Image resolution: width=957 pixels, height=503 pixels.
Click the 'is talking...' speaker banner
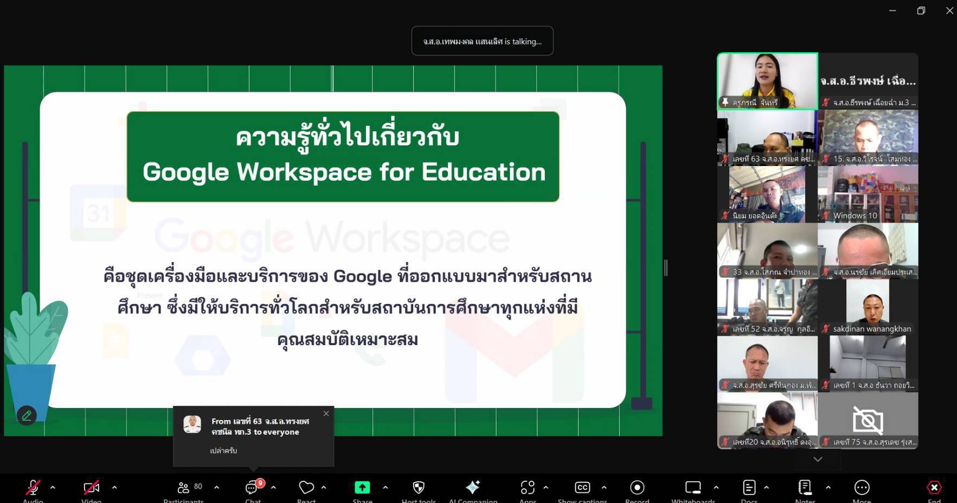(x=483, y=41)
